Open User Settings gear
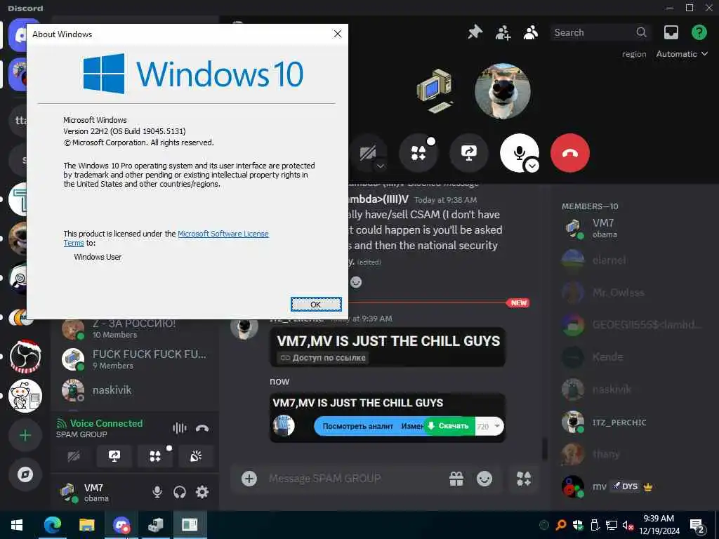This screenshot has height=539, width=719. 202,492
